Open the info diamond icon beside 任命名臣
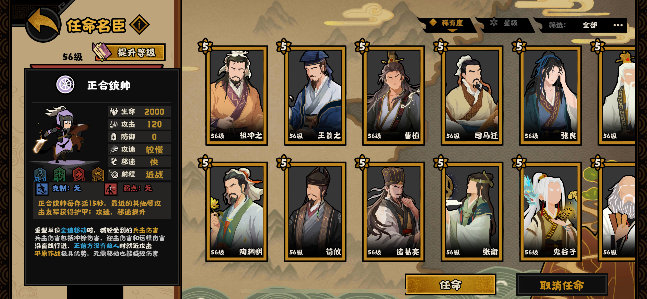 [140, 25]
